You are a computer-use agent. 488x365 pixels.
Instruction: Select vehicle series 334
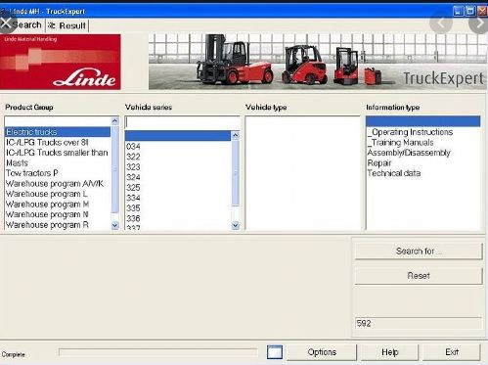pyautogui.click(x=178, y=198)
